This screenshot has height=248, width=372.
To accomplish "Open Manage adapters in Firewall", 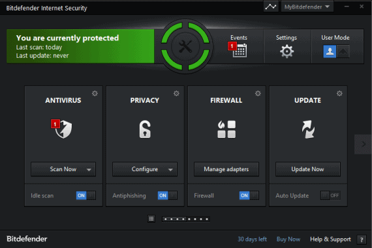I will [226, 169].
